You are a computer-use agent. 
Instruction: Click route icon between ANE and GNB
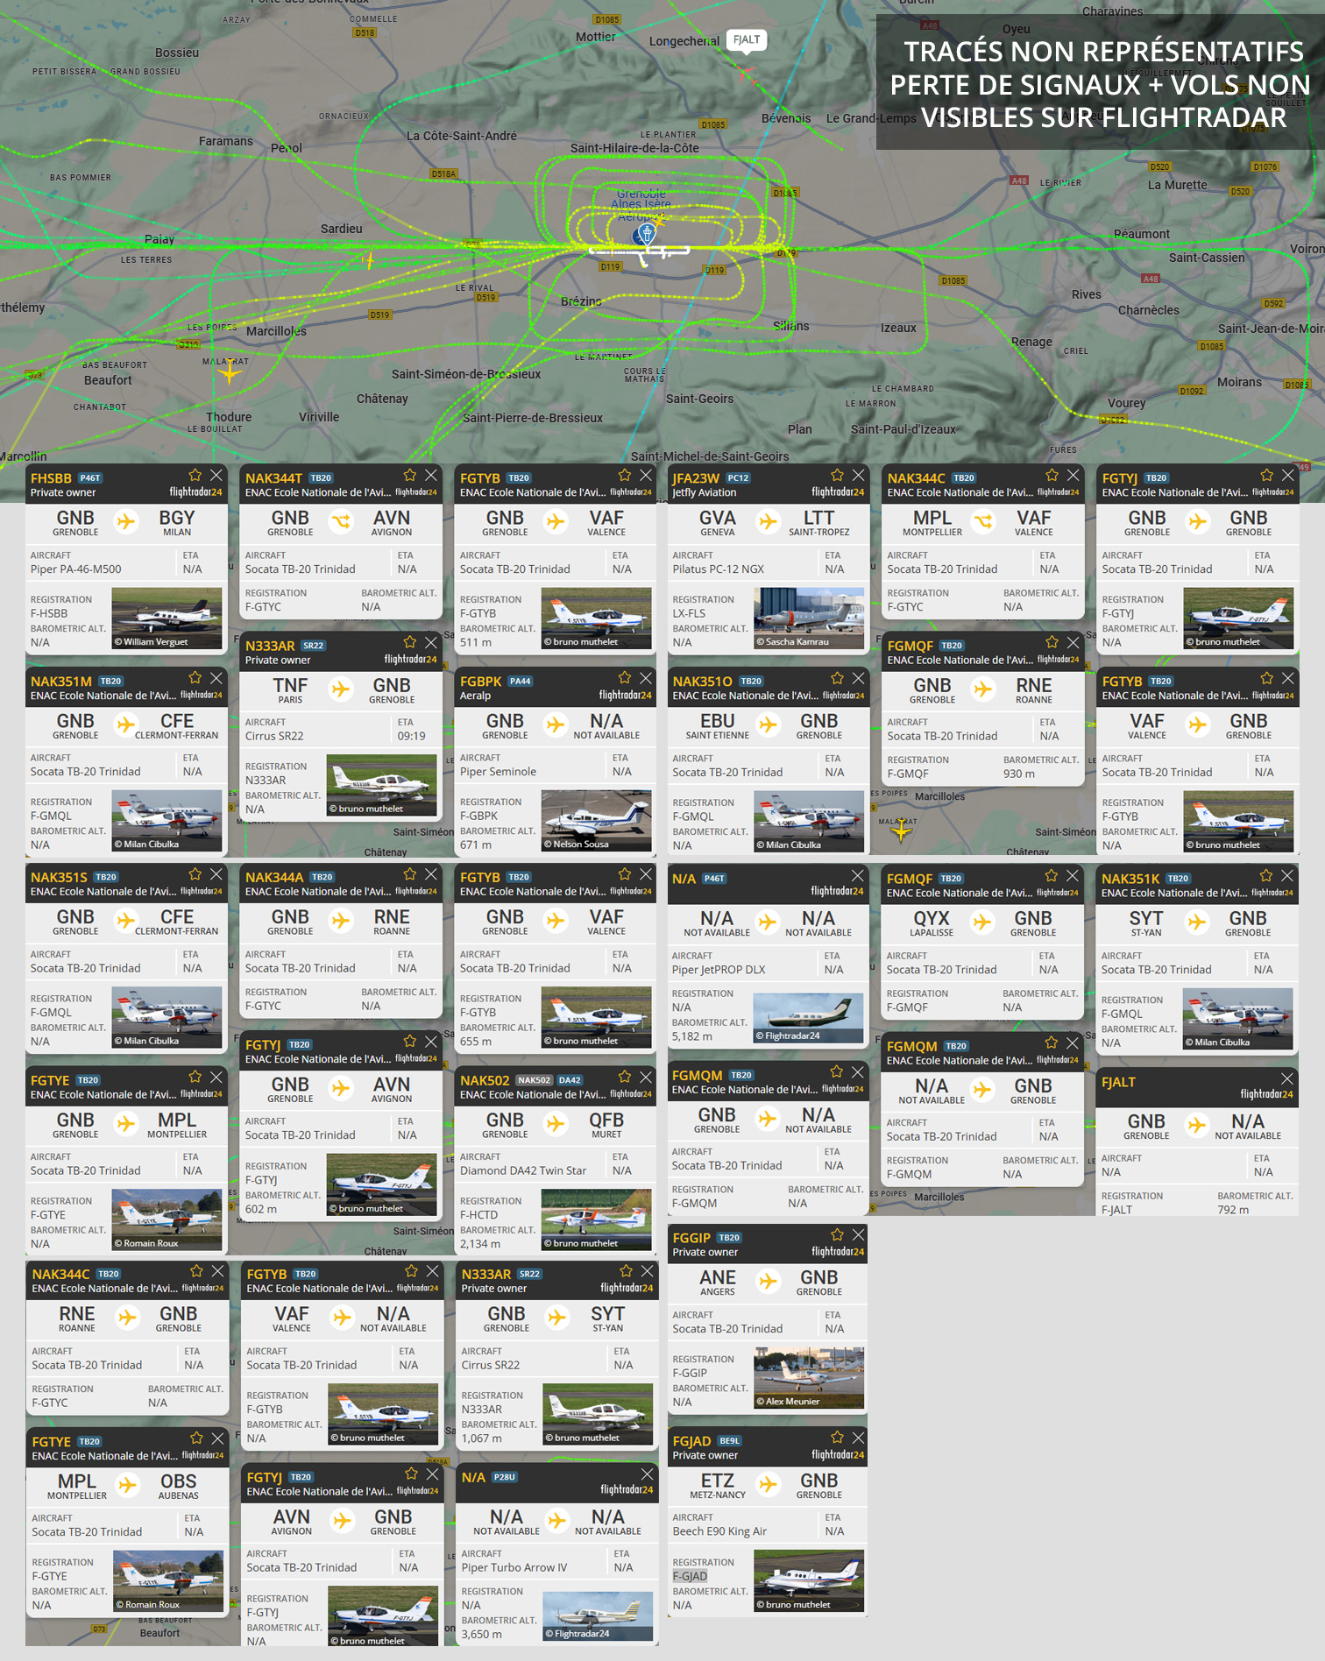pos(769,1282)
